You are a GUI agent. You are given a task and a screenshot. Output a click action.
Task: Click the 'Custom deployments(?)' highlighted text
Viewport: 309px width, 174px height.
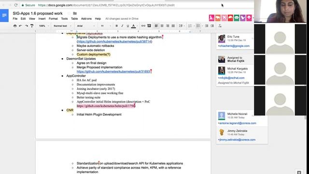point(93,55)
